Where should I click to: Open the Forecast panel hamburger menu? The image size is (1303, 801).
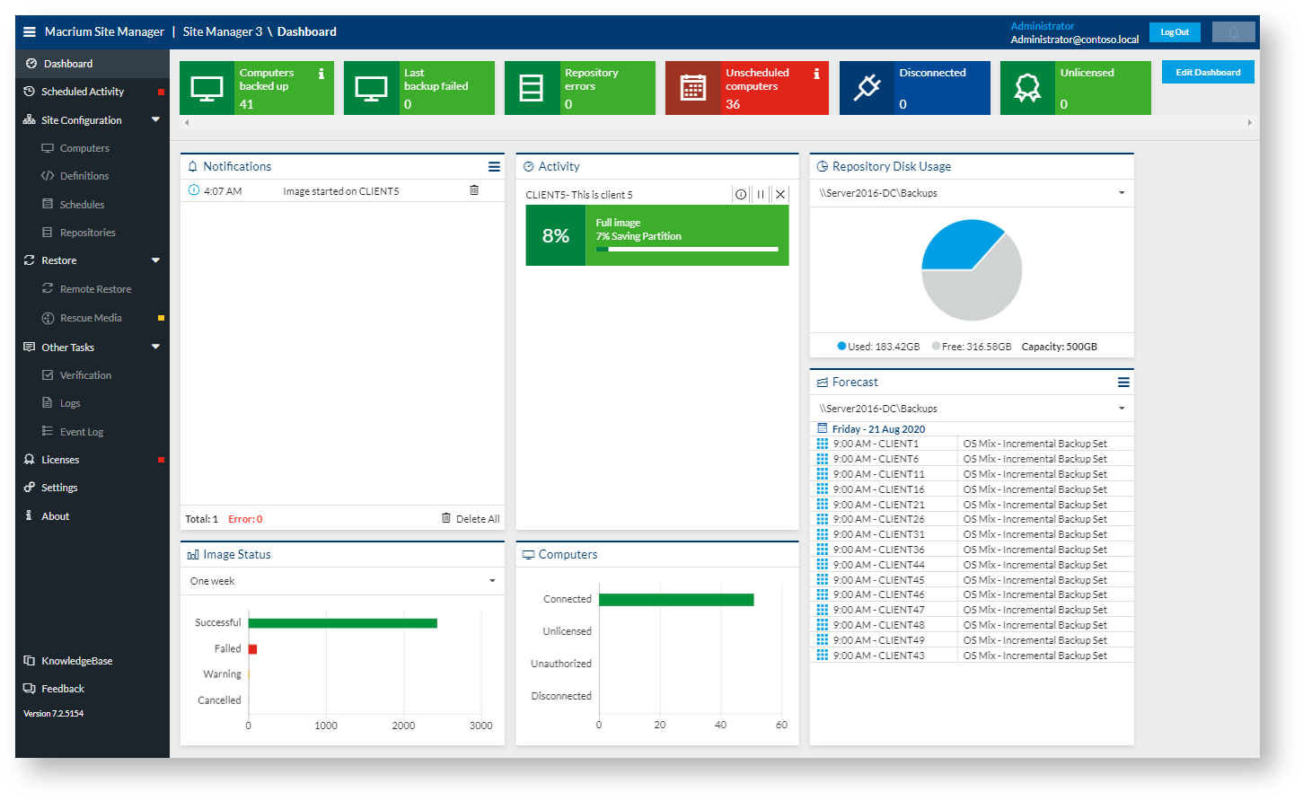click(1123, 382)
